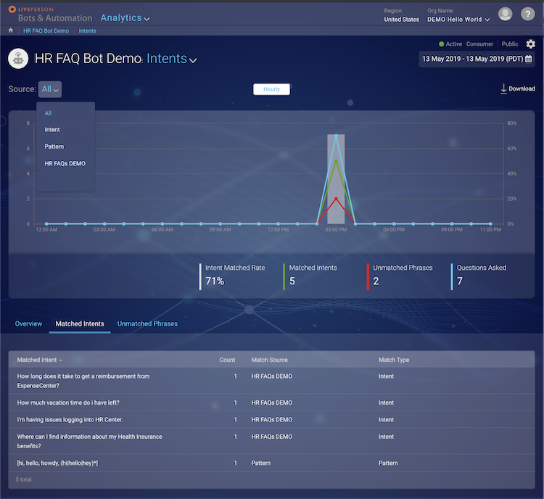The height and width of the screenshot is (499, 544).
Task: Switch to the Unmatched Phrases tab
Action: (x=147, y=323)
